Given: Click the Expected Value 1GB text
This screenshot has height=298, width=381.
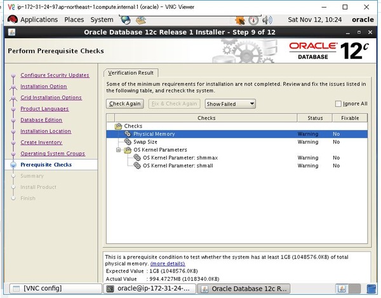Looking at the screenshot, I should point(173,271).
